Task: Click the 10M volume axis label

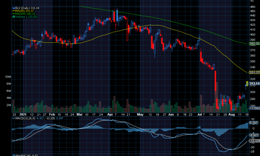Action: [8, 77]
